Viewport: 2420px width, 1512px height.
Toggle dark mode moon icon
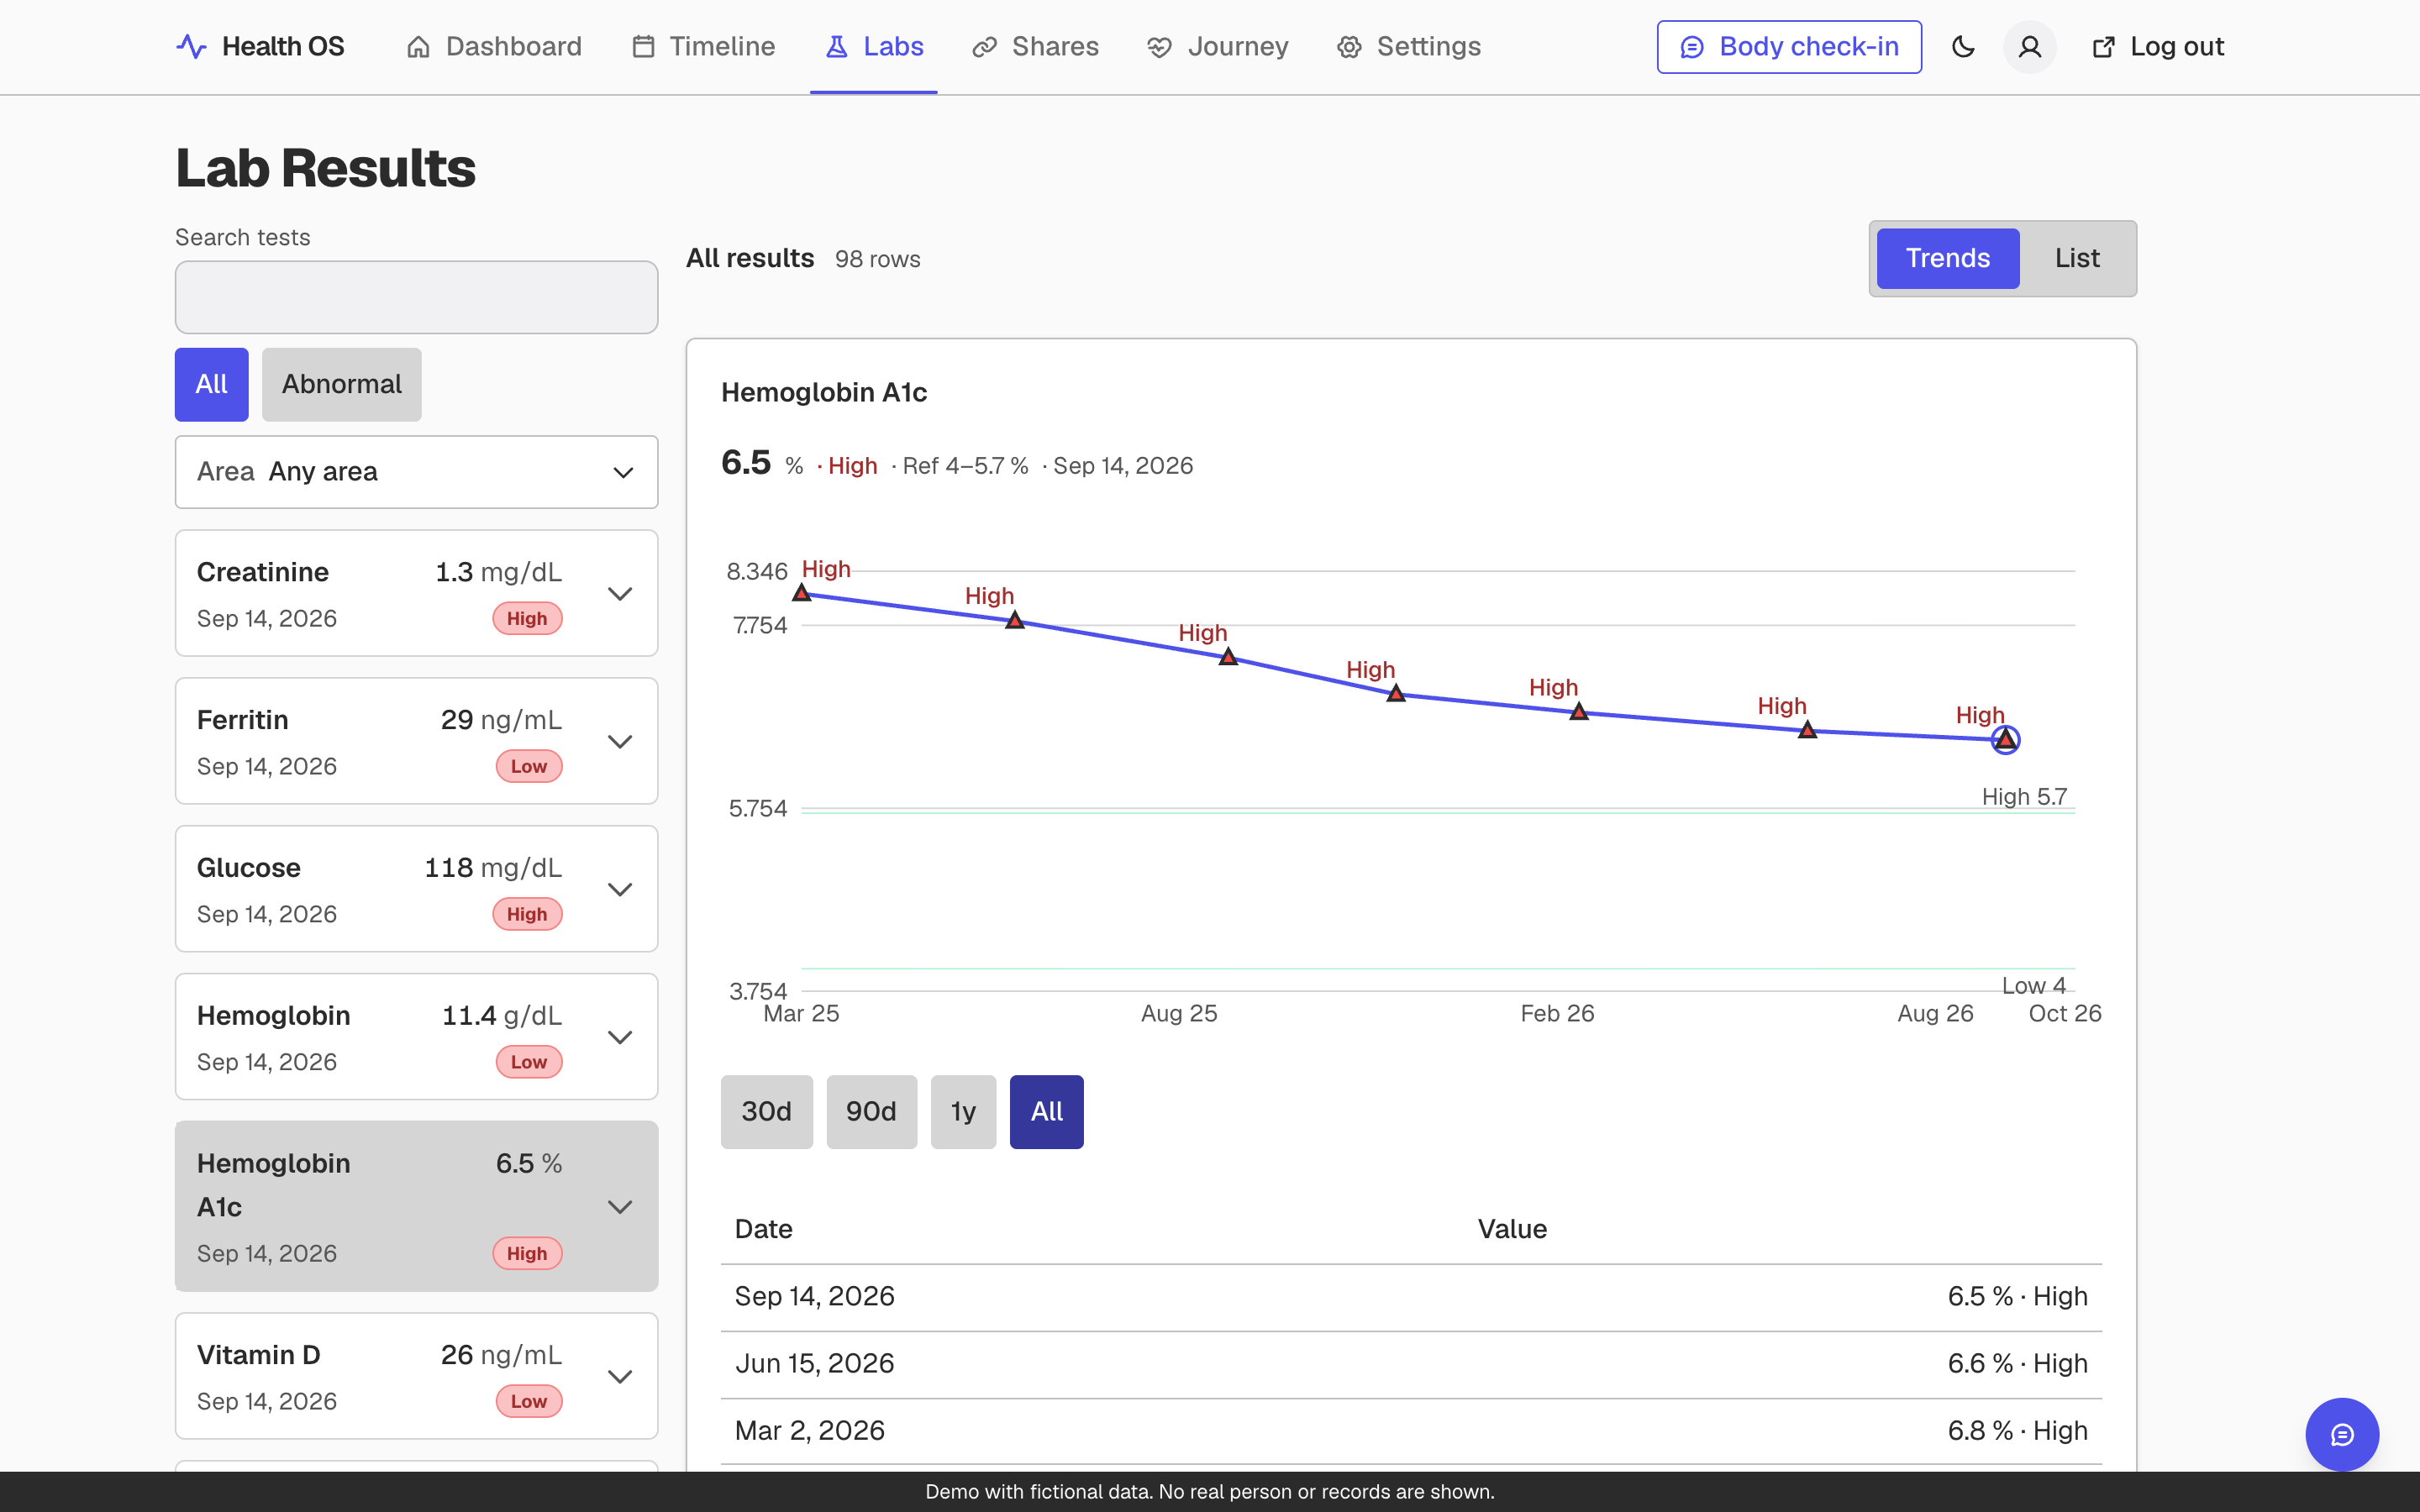tap(1963, 47)
